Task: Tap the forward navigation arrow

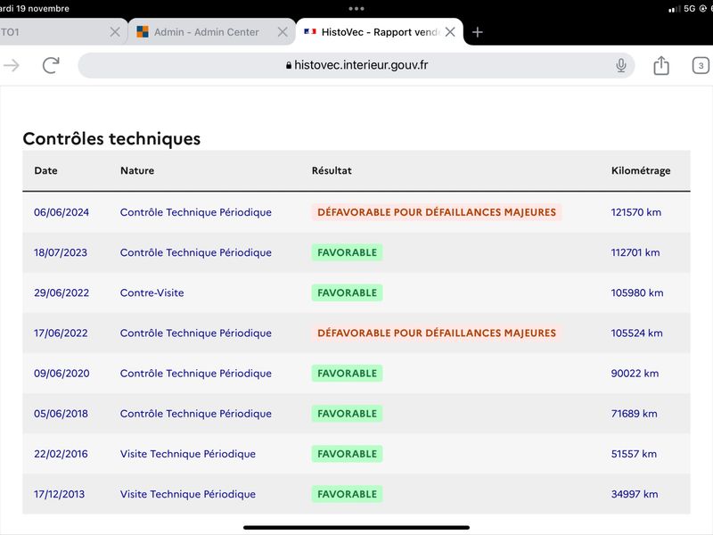Action: tap(12, 65)
